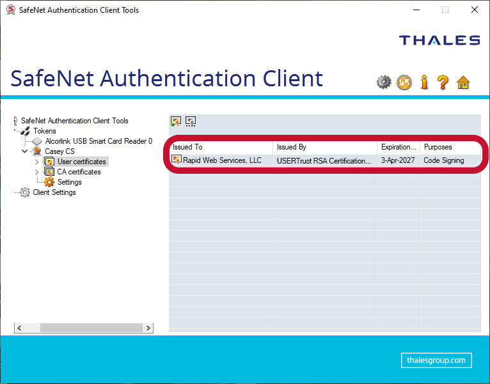Click the orange Settings gear icon
This screenshot has width=490, height=384.
[x=49, y=182]
